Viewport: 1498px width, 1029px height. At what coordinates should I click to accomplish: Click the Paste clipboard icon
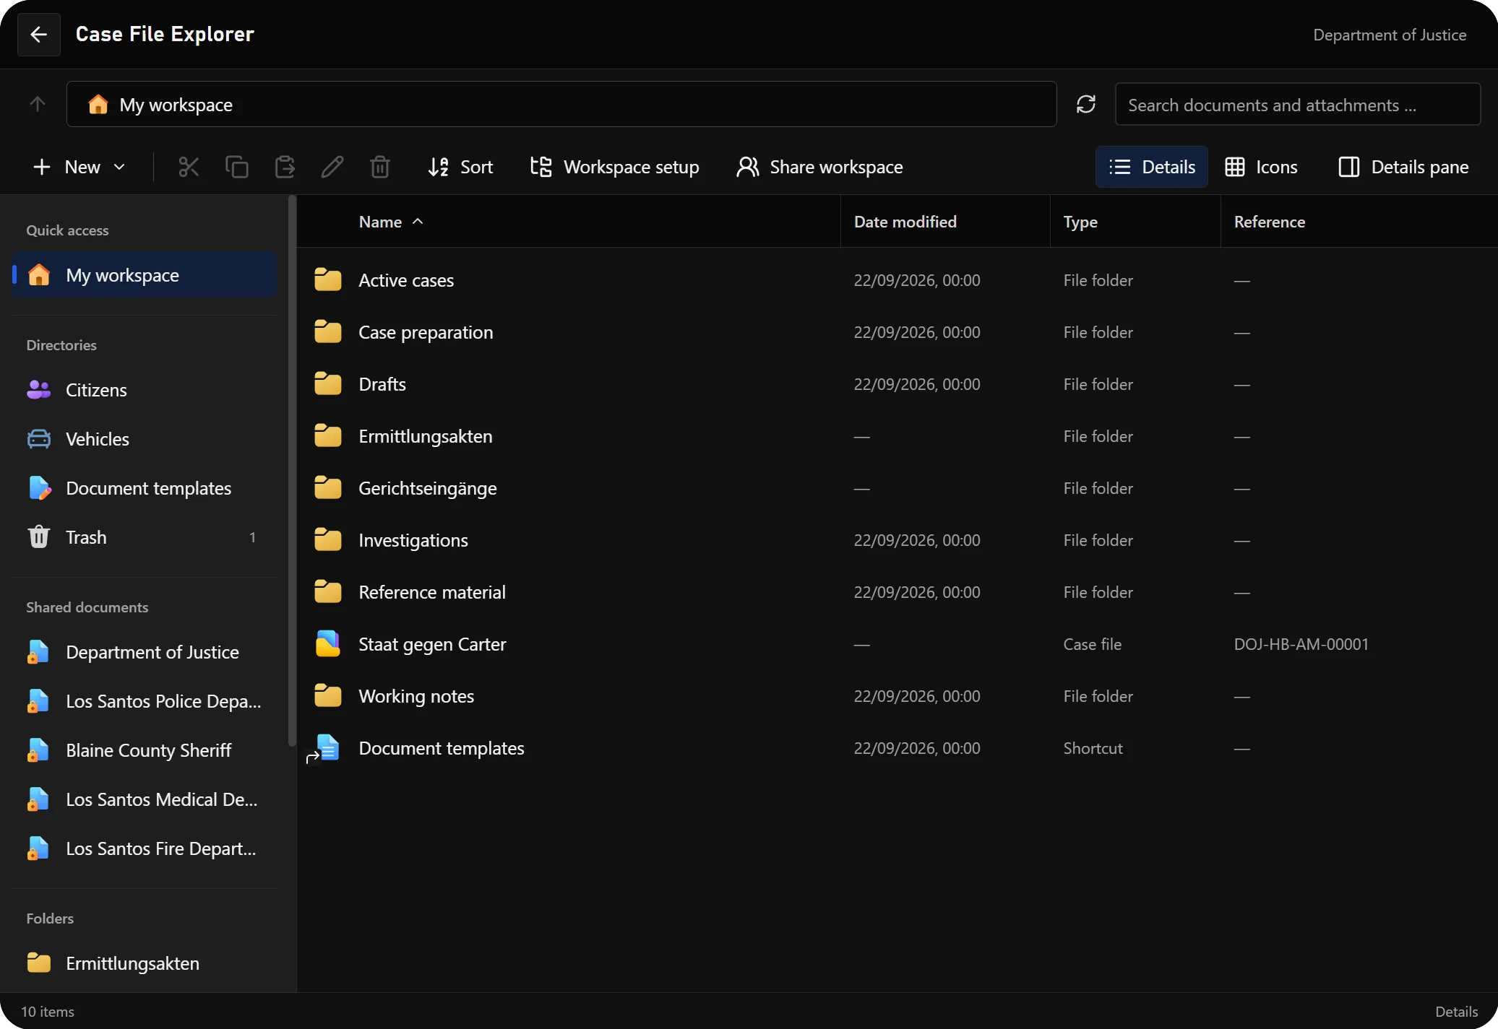[285, 167]
